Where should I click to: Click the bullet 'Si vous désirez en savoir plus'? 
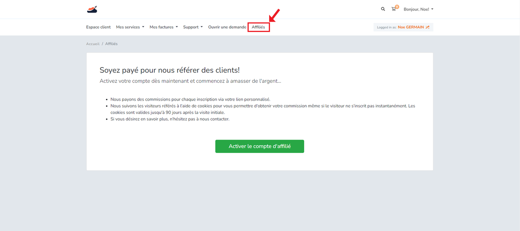click(170, 119)
